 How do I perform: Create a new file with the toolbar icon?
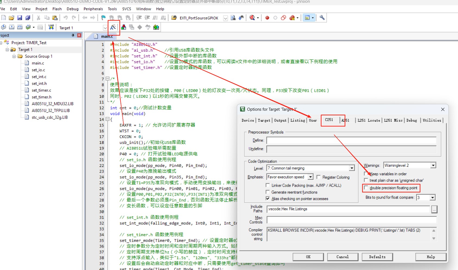pyautogui.click(x=4, y=18)
